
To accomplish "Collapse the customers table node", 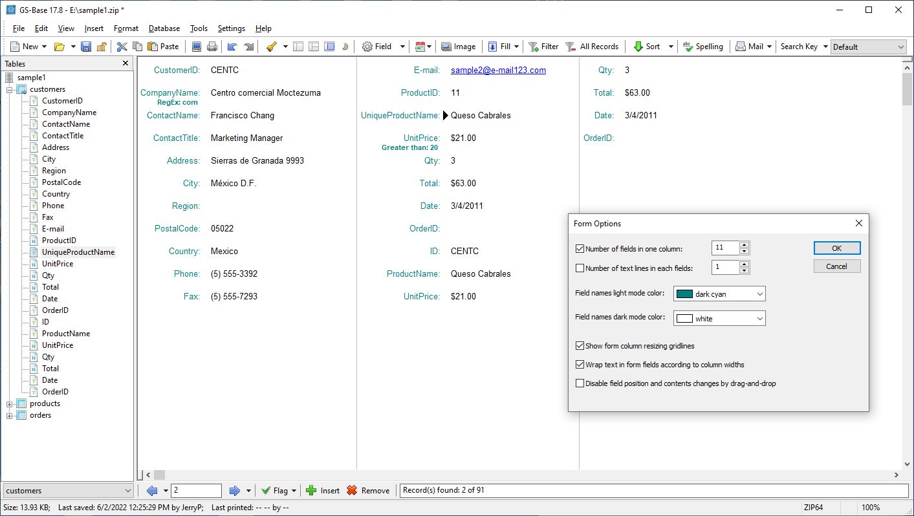I will click(x=10, y=89).
